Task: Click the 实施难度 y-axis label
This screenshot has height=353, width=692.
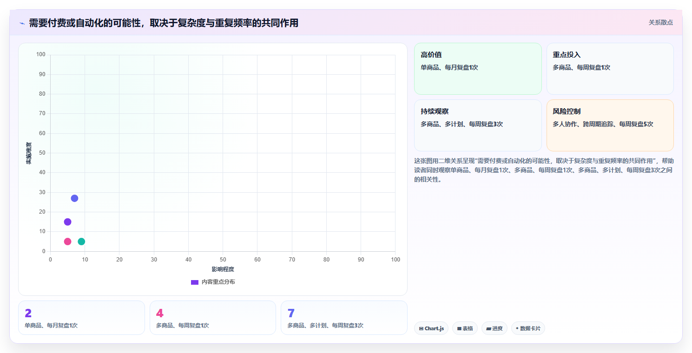Action: coord(29,153)
